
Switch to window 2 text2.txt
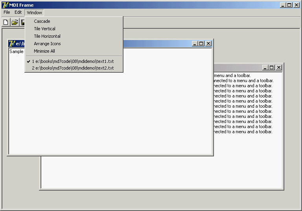click(73, 68)
